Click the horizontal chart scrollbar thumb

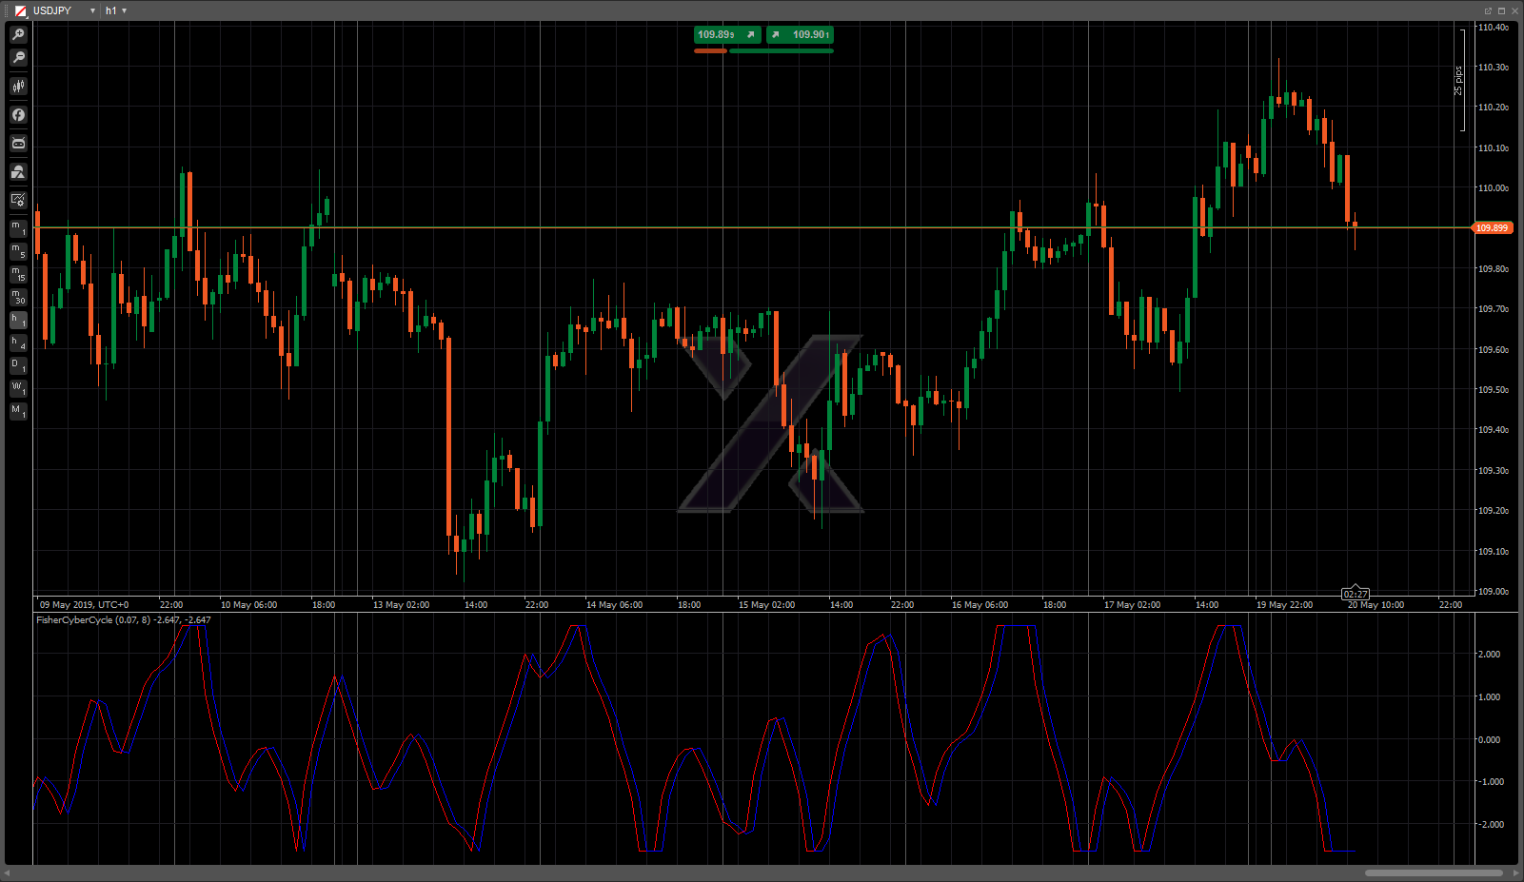(x=1434, y=872)
